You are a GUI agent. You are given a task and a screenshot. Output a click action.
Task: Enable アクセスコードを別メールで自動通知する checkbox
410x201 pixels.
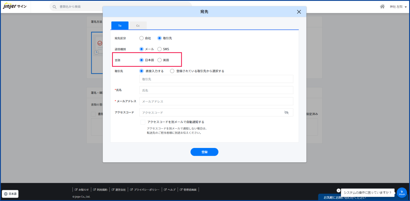tap(143, 122)
